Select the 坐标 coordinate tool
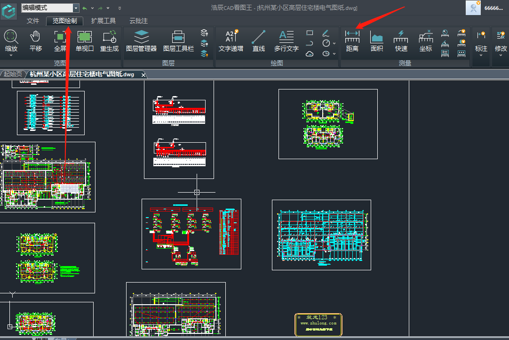Image resolution: width=509 pixels, height=340 pixels. coord(426,40)
